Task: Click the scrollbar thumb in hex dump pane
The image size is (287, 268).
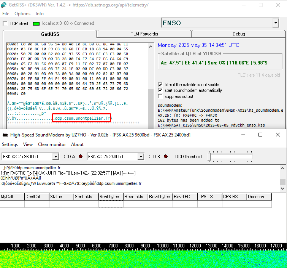Action: 151,109
